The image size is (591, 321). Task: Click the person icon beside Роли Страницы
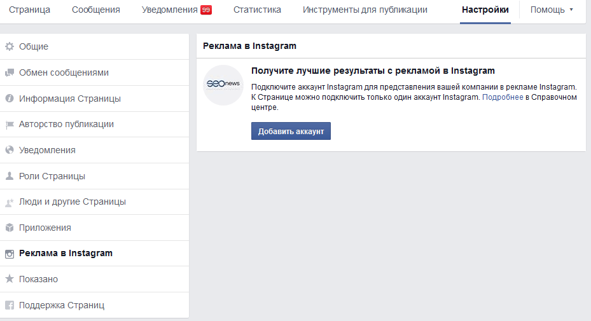[x=10, y=176]
